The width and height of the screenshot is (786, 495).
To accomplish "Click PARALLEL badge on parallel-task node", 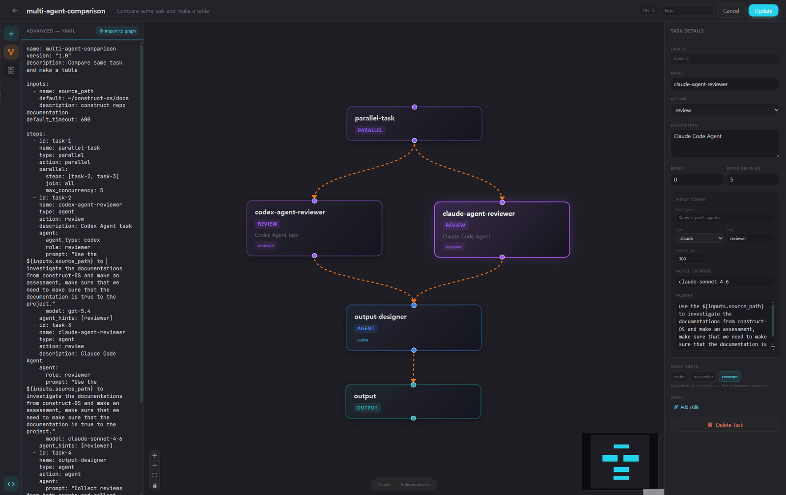I will coord(370,130).
